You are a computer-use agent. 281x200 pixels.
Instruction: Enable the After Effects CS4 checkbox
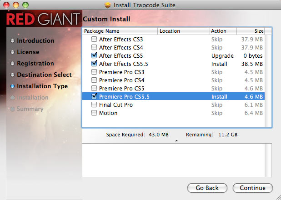tap(94, 47)
